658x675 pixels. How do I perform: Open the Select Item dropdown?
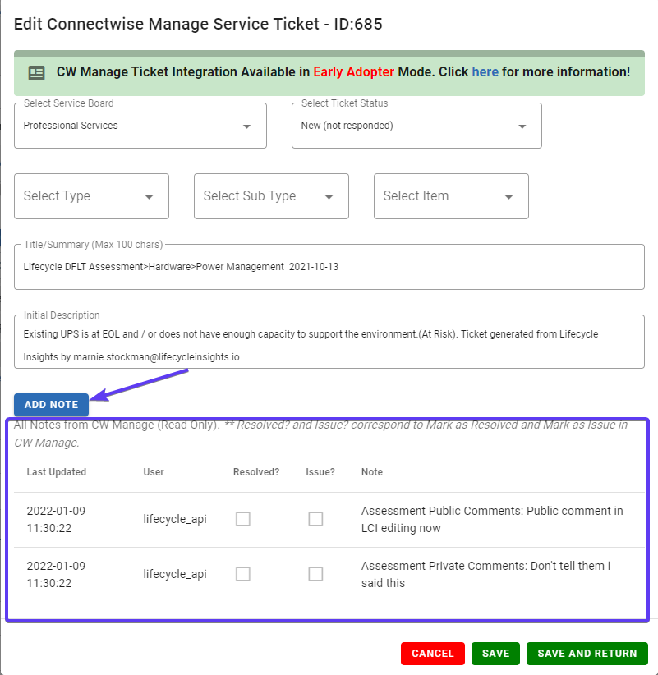[x=451, y=196]
